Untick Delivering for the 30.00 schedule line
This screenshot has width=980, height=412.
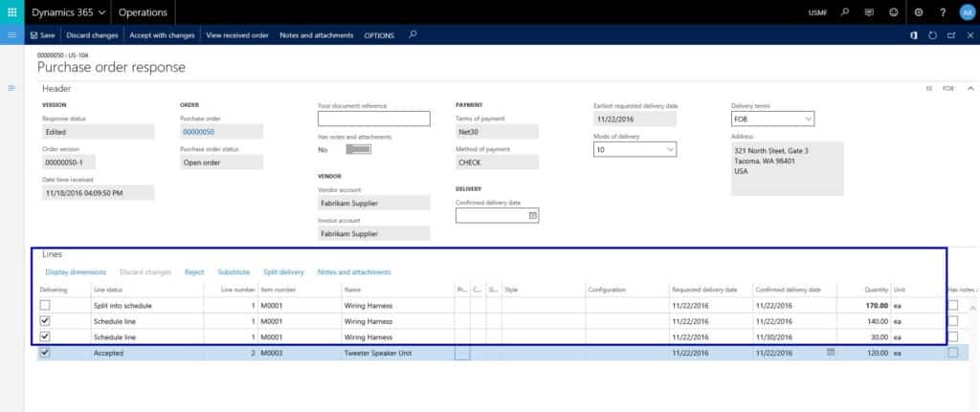(45, 336)
